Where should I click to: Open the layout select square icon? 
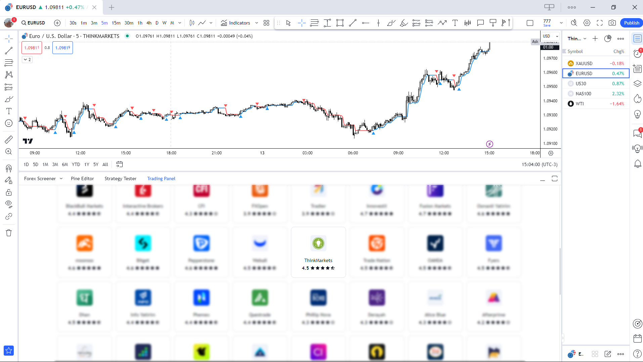click(x=530, y=23)
